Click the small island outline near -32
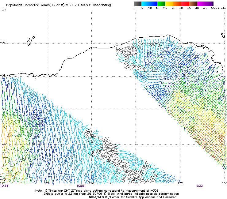Image resolution: width=227 pixels, height=199 pixels. coord(31,41)
